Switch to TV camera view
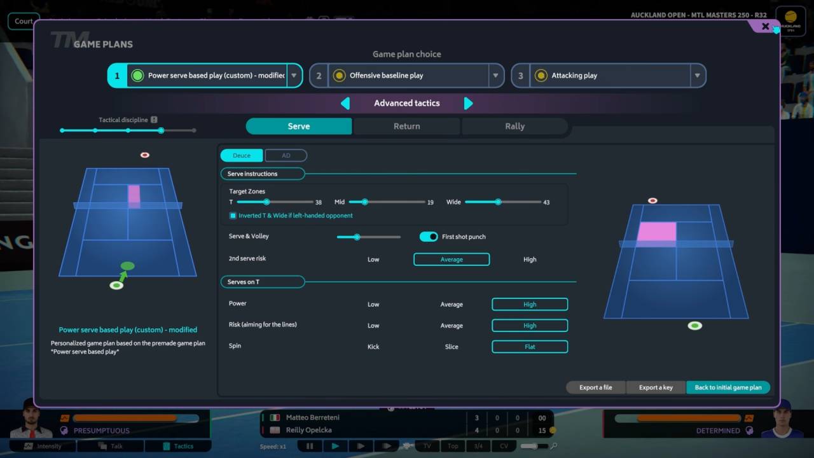This screenshot has width=814, height=458. (427, 446)
